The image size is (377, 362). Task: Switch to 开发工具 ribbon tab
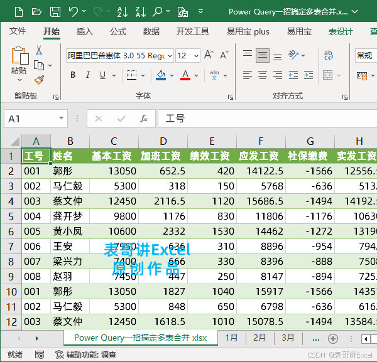[193, 31]
